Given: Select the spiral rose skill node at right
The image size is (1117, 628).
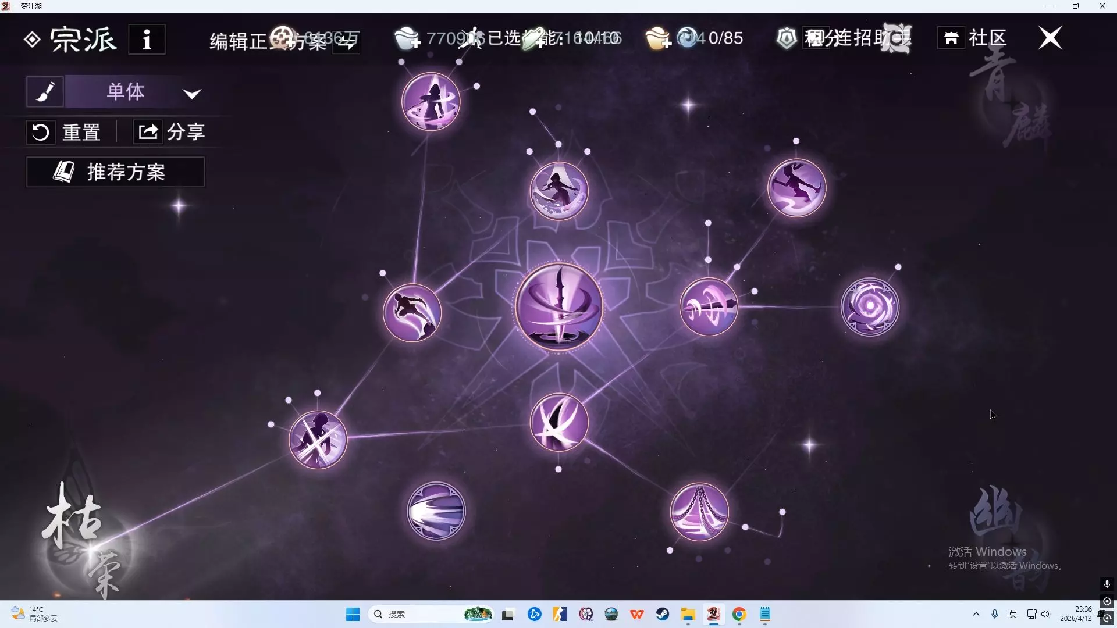Looking at the screenshot, I should pos(870,307).
